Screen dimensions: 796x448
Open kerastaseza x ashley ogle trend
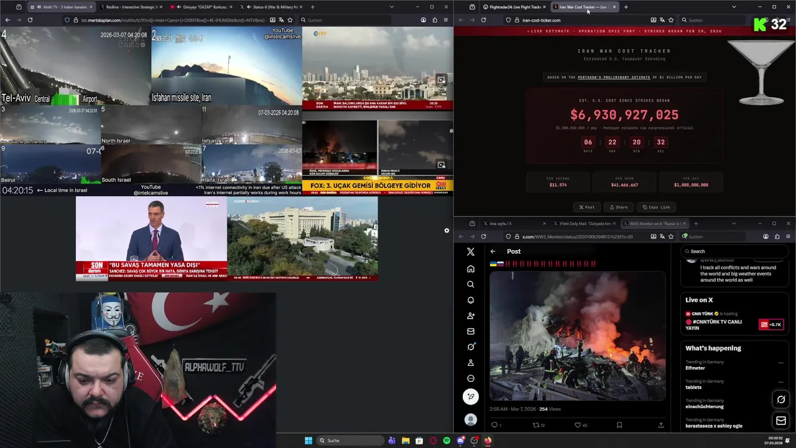[x=714, y=426]
